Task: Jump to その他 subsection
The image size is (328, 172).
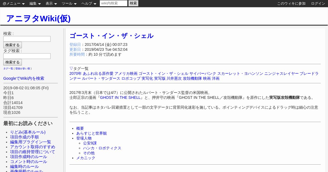Action: [89, 153]
